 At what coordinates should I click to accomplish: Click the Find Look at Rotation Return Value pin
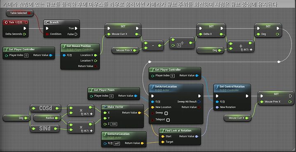[x=197, y=136]
